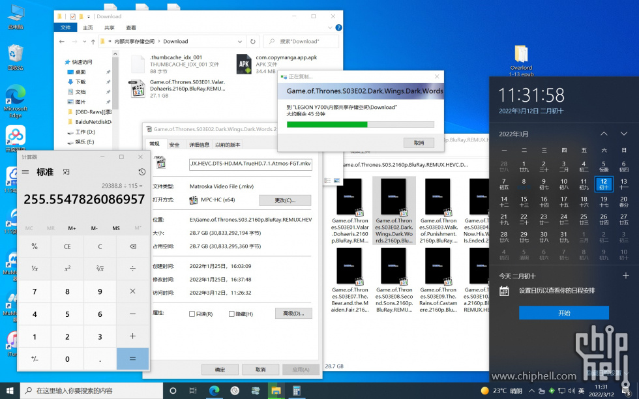This screenshot has width=639, height=399.
Task: Click calculator divide key
Action: tap(132, 269)
